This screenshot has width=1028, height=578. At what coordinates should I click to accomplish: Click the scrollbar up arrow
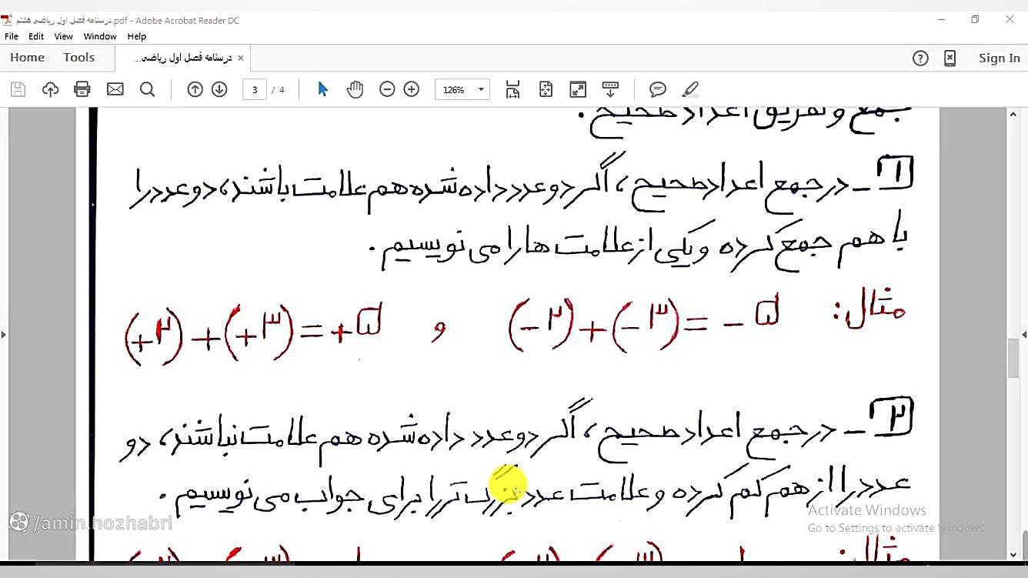tap(1013, 115)
